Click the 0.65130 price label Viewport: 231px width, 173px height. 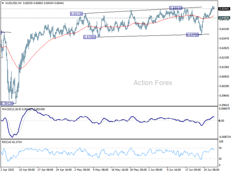[76, 14]
